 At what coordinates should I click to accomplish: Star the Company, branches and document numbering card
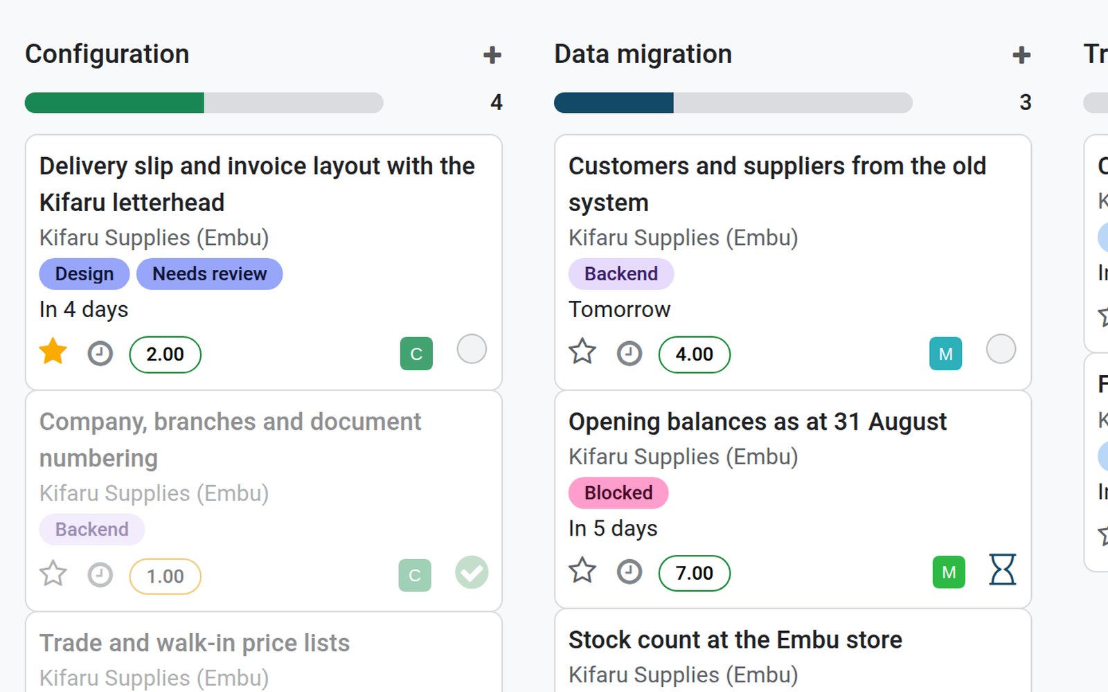pos(53,574)
